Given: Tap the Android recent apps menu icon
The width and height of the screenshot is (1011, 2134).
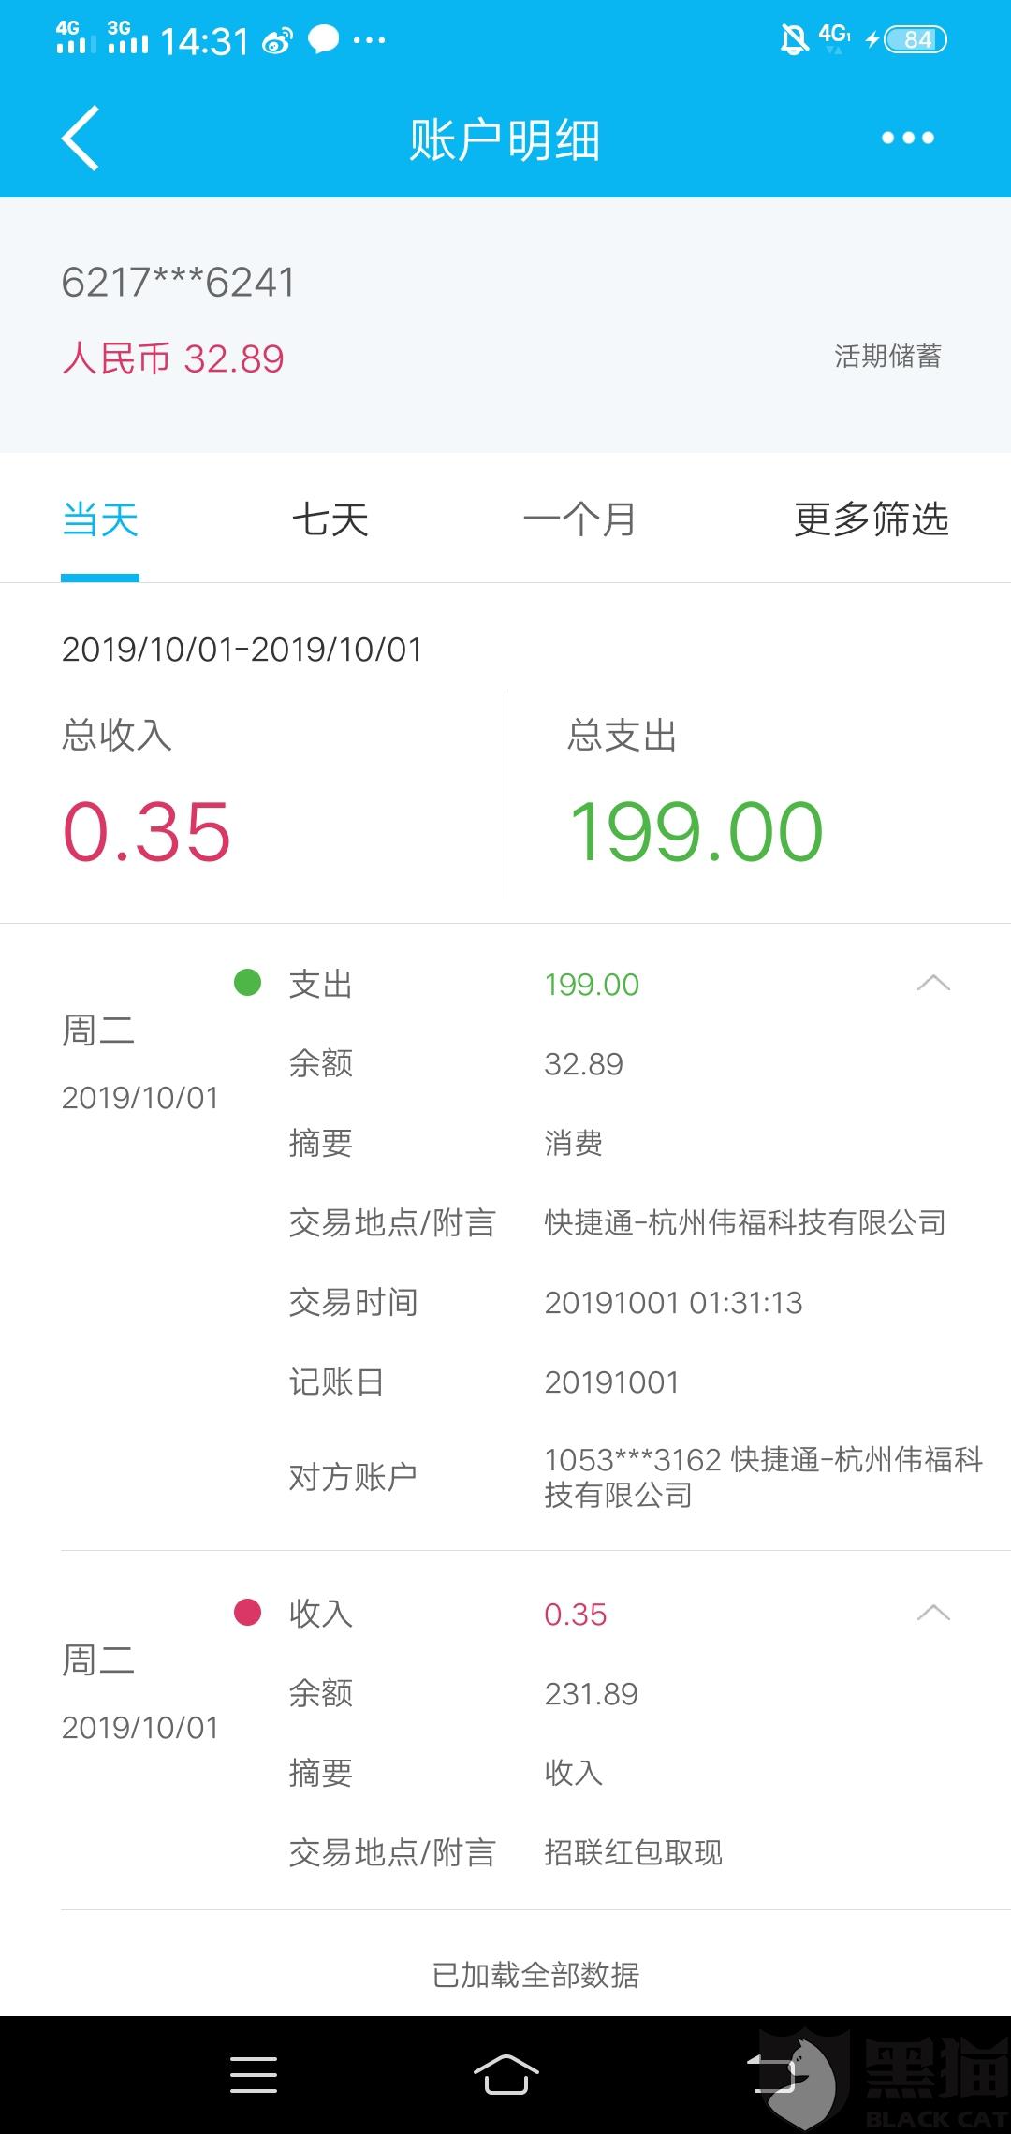Looking at the screenshot, I should pos(254,2074).
